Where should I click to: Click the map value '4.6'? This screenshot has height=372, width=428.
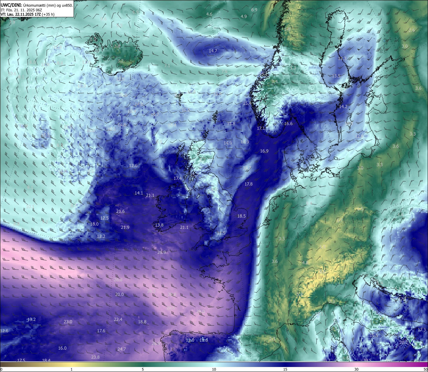coord(209,14)
